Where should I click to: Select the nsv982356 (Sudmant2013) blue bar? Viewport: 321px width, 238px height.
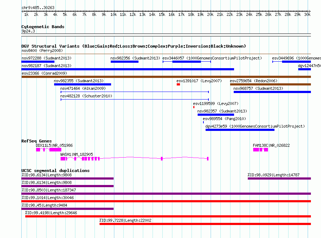[124, 62]
